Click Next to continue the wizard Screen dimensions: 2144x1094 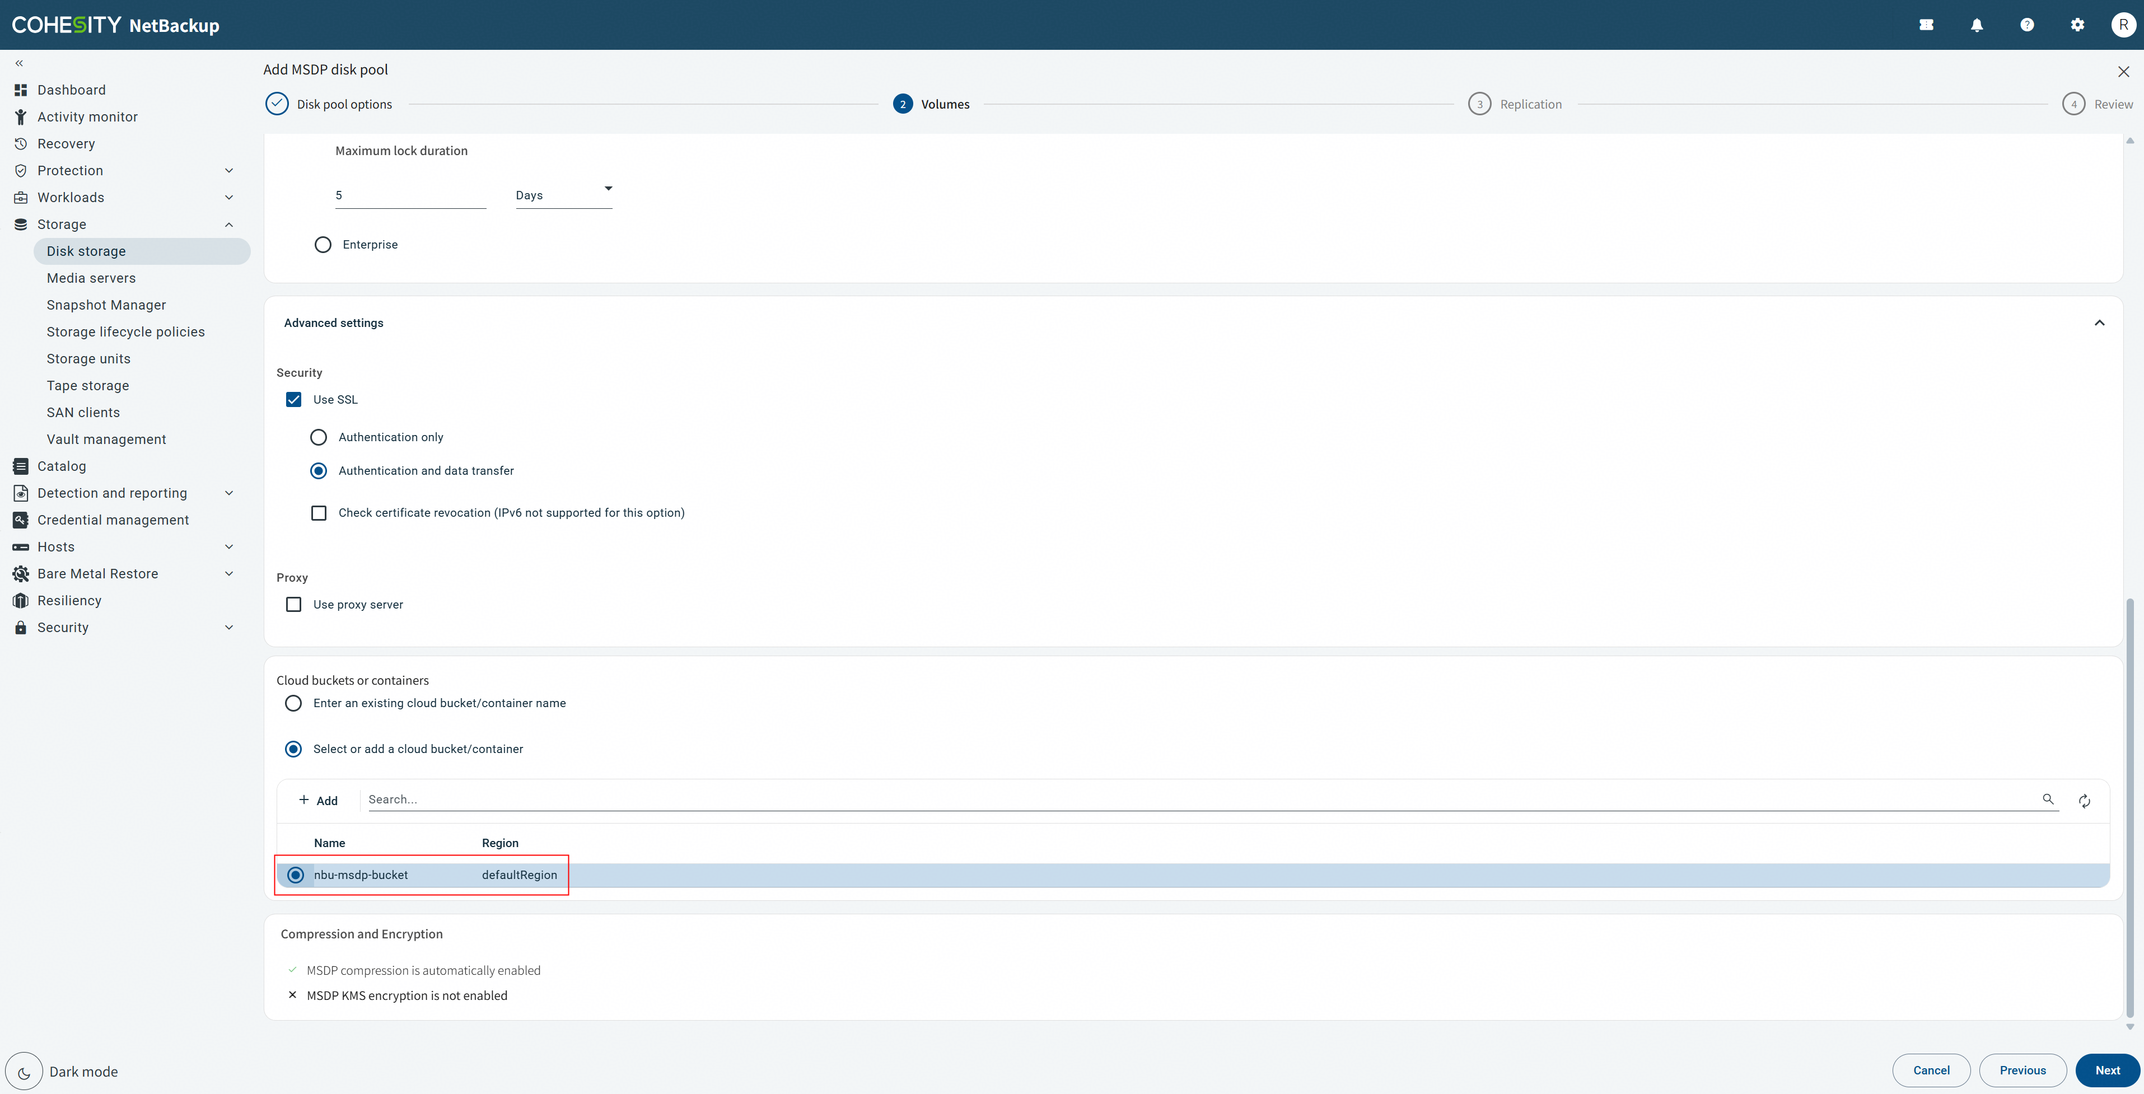[x=2108, y=1070]
